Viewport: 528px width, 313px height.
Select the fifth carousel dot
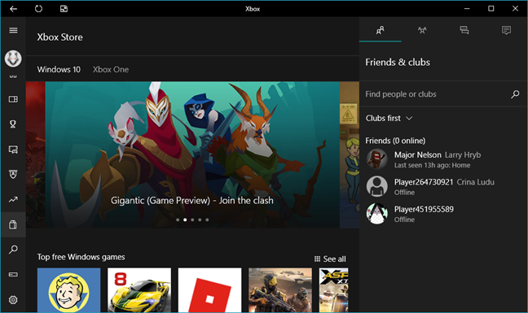coord(207,220)
